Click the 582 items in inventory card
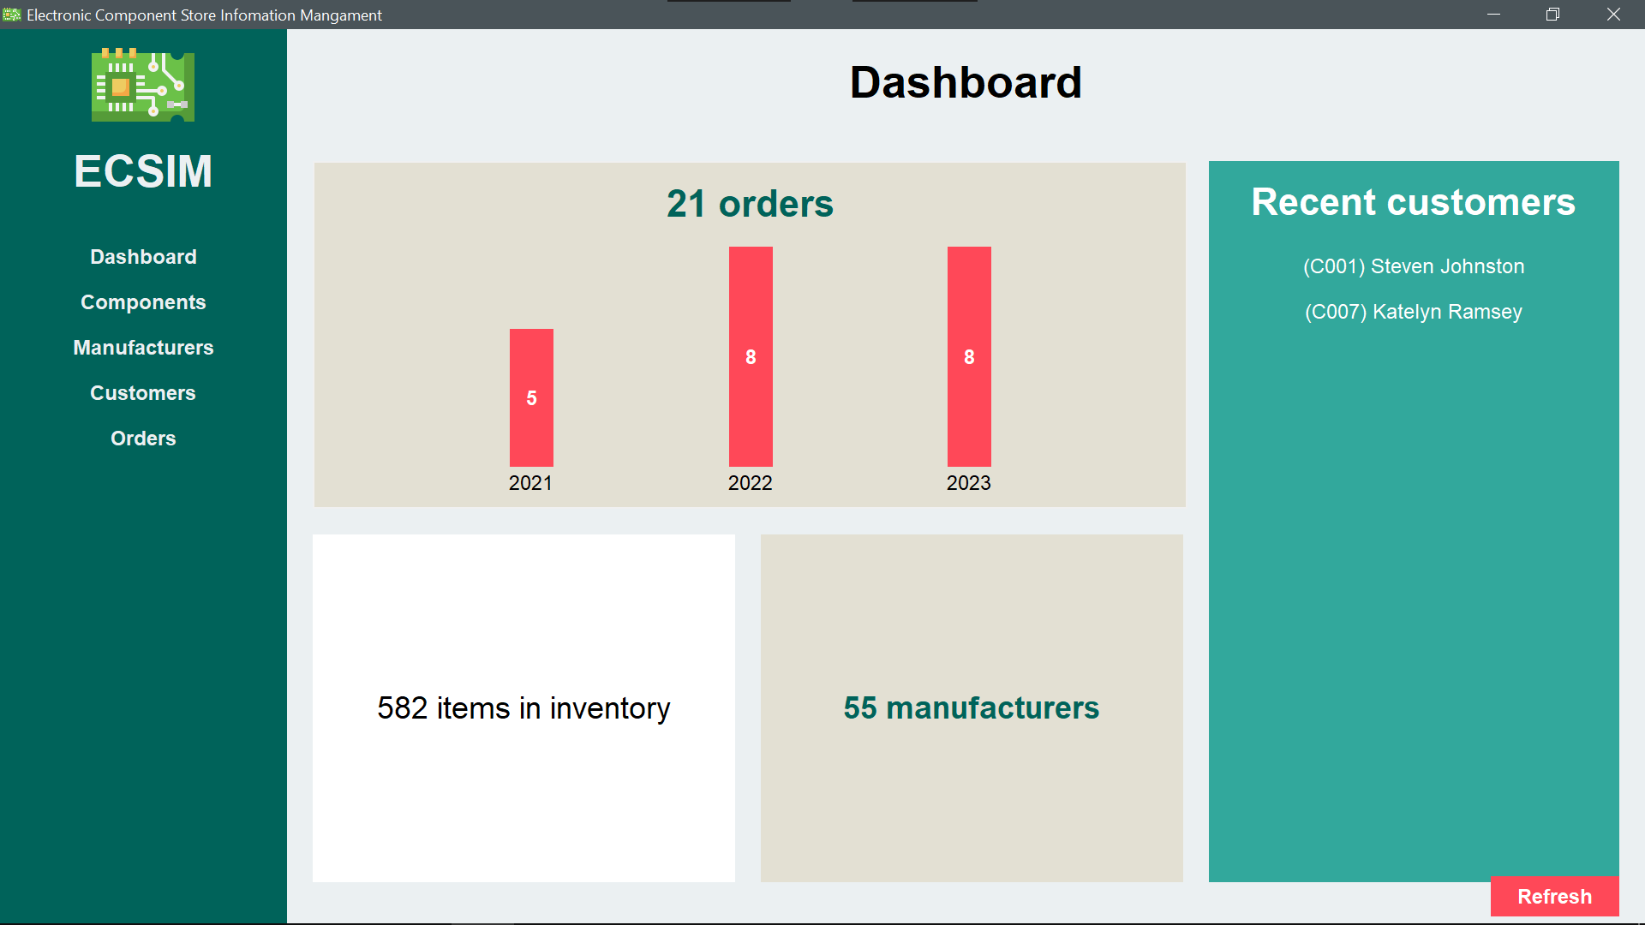The image size is (1645, 925). pos(523,708)
